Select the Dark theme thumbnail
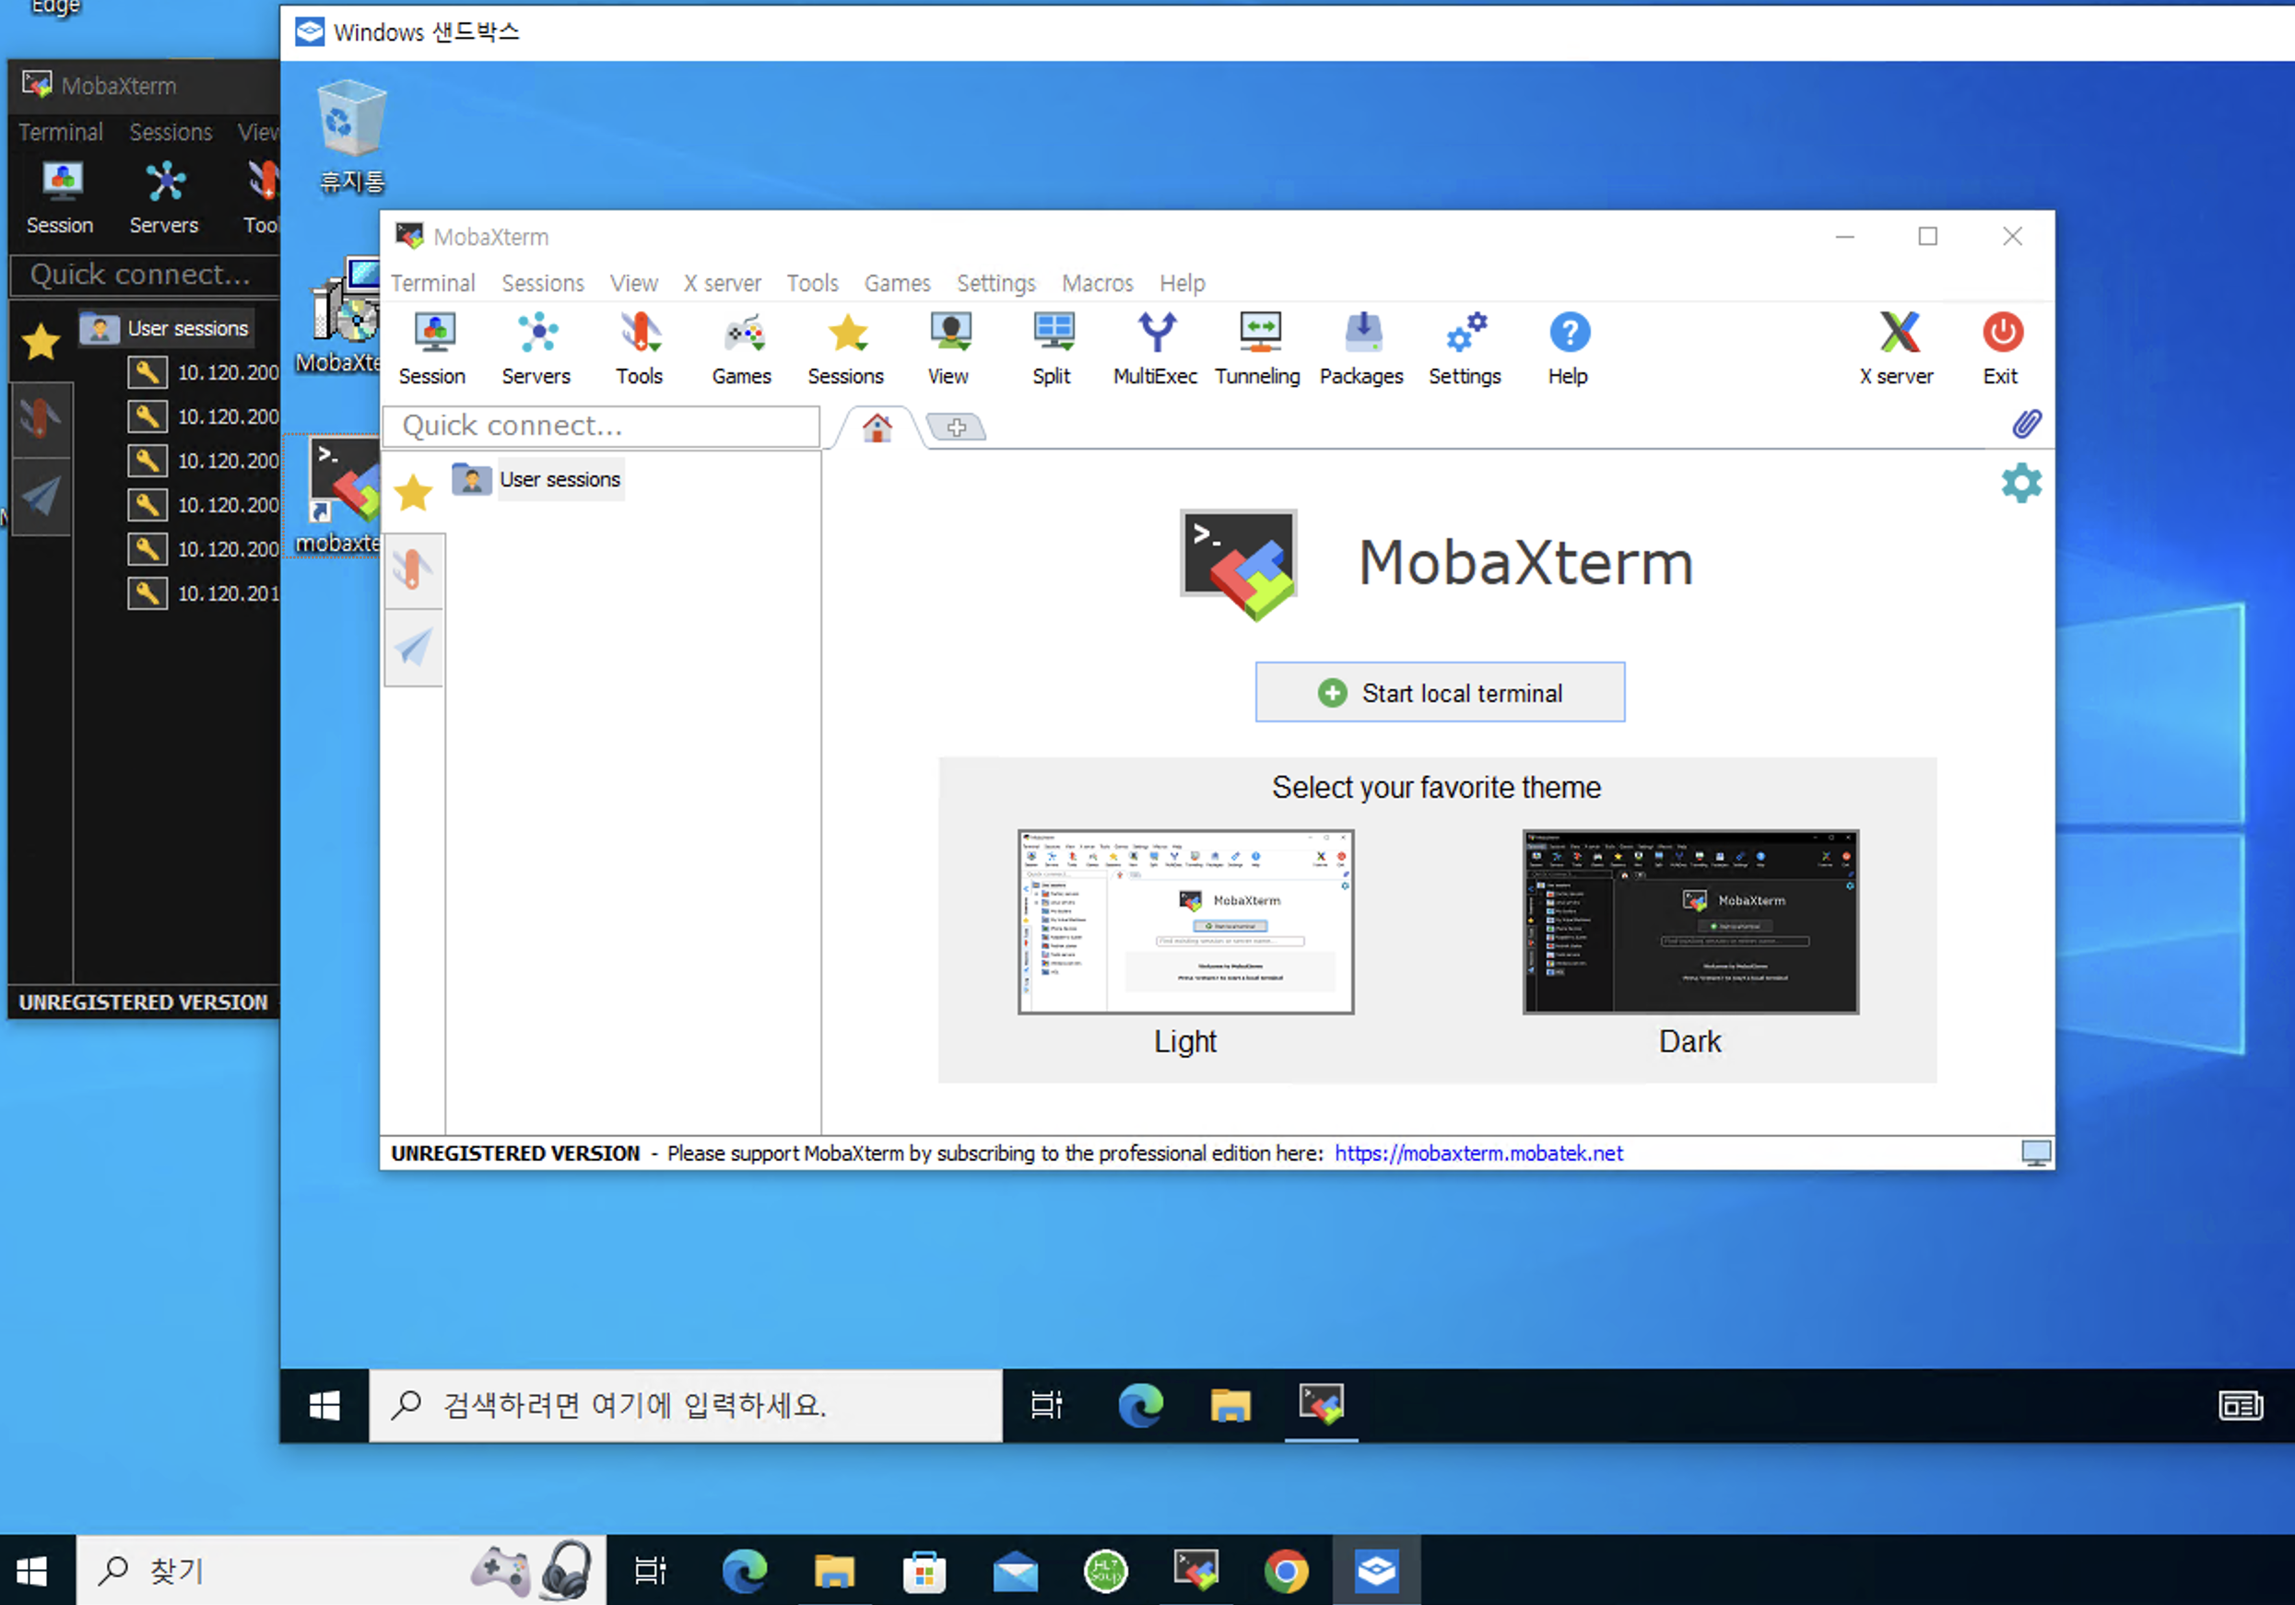The width and height of the screenshot is (2295, 1605). pyautogui.click(x=1690, y=921)
